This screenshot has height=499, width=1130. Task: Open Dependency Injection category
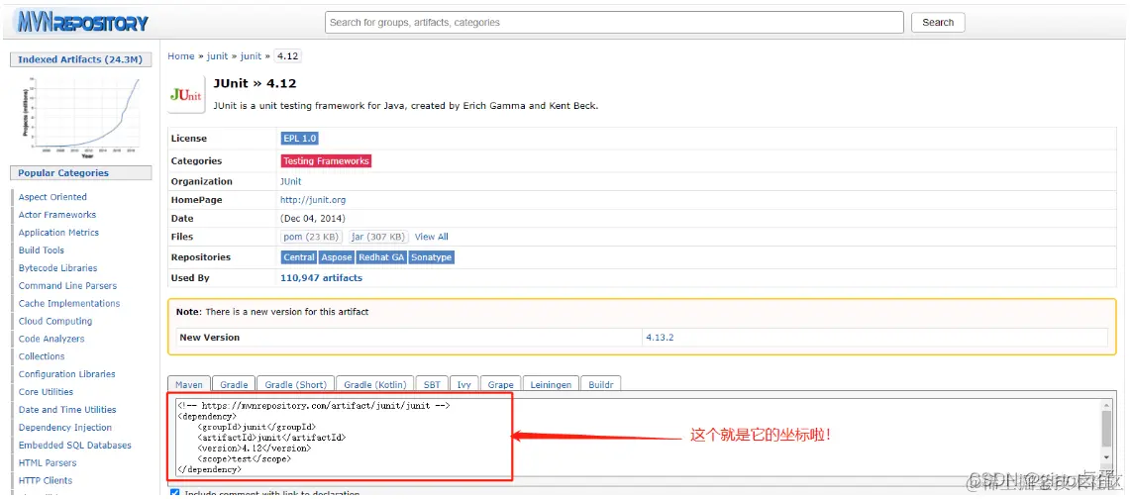(64, 427)
